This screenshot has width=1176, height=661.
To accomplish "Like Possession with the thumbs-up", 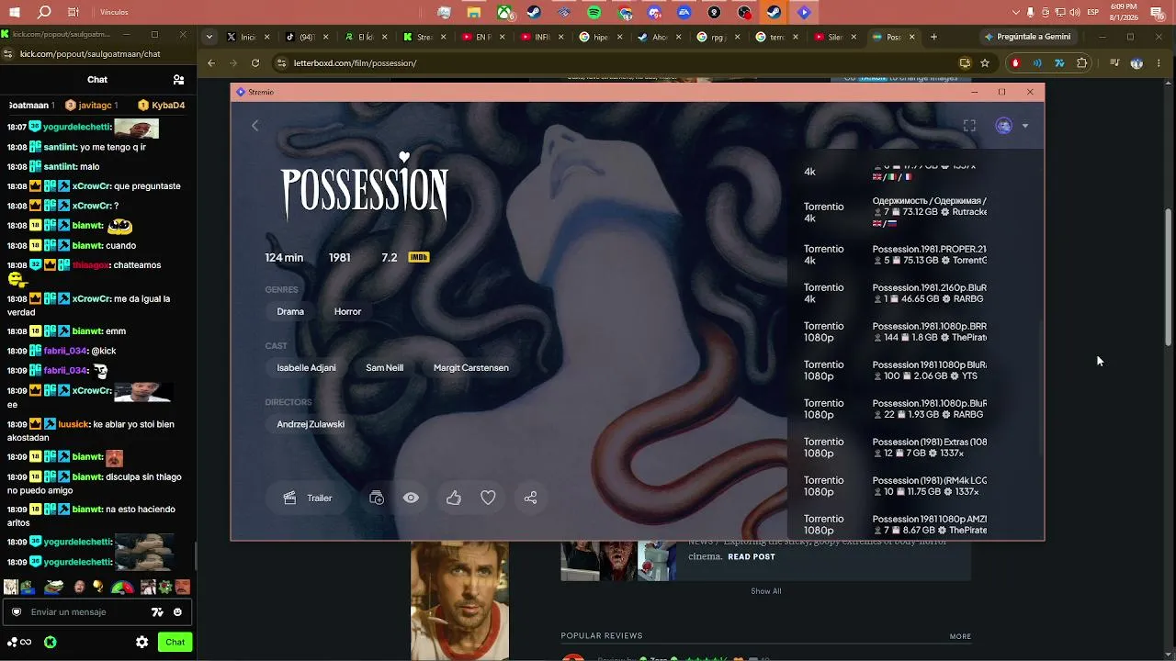I will [454, 498].
